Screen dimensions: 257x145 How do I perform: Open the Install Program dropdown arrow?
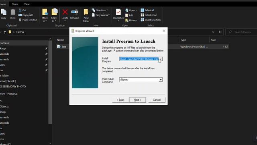click(161, 59)
